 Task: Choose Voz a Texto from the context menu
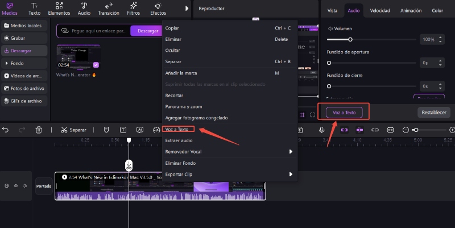[177, 129]
